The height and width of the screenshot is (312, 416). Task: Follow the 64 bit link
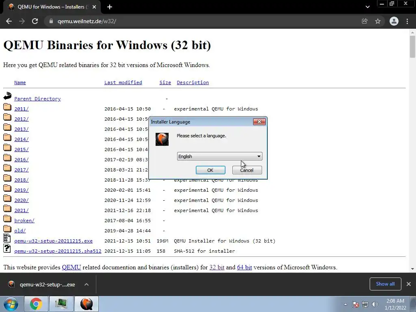click(x=244, y=267)
